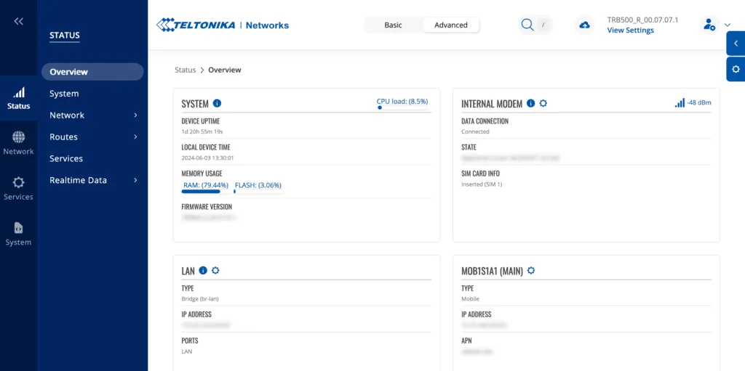Screen dimensions: 745x371
Task: Click the TRB500_R_00.07.07.1 firmware text
Action: click(642, 20)
